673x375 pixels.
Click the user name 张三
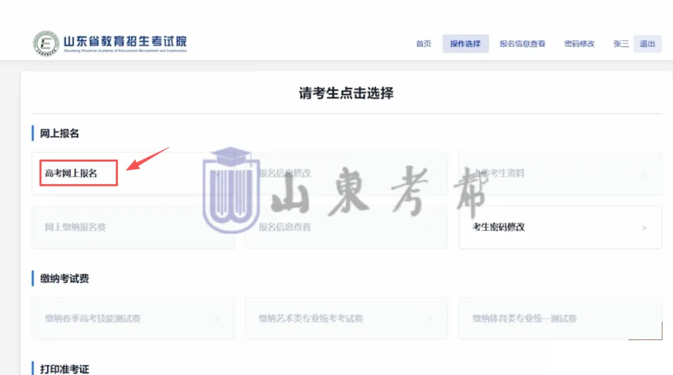pyautogui.click(x=621, y=44)
